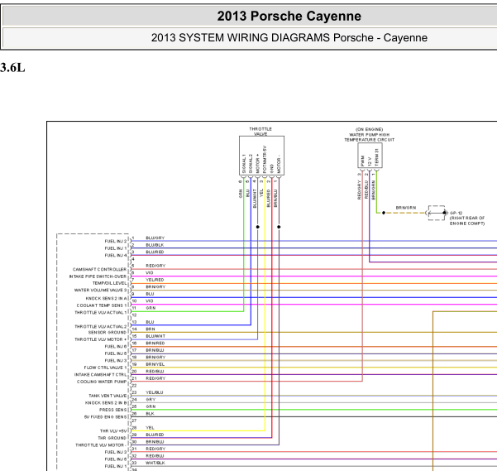This screenshot has width=497, height=471.
Task: Click the "SENSOR GROUND" pin label
Action: (108, 333)
